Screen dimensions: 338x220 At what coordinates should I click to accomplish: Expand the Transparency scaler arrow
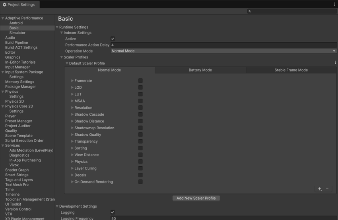click(x=72, y=141)
